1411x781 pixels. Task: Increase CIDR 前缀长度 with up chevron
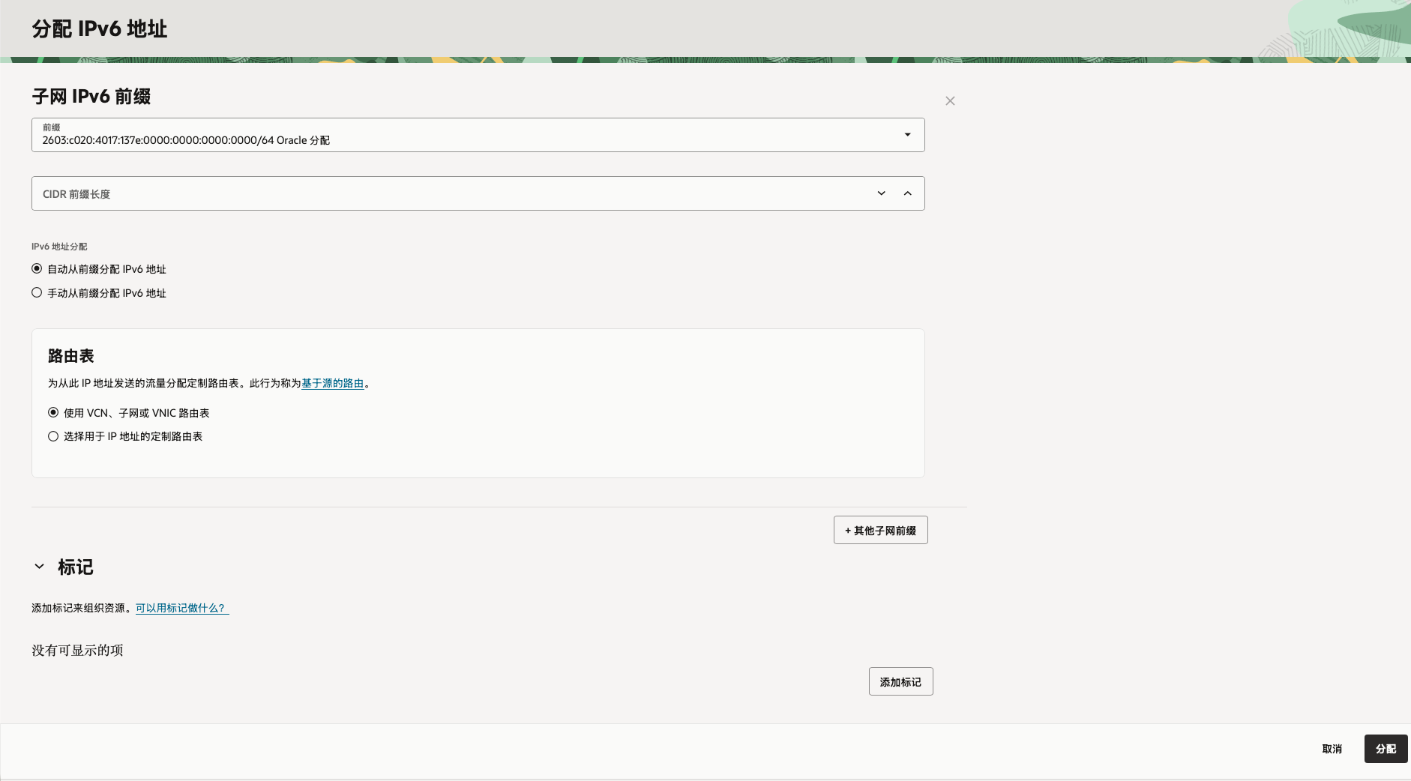(x=908, y=193)
